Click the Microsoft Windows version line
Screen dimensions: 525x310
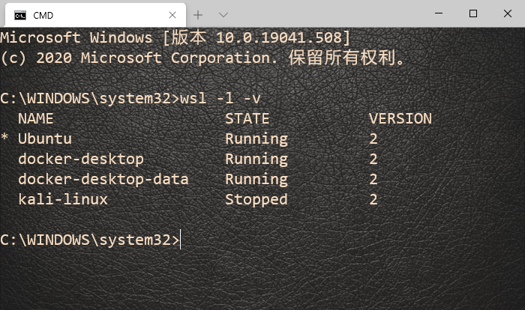point(175,37)
